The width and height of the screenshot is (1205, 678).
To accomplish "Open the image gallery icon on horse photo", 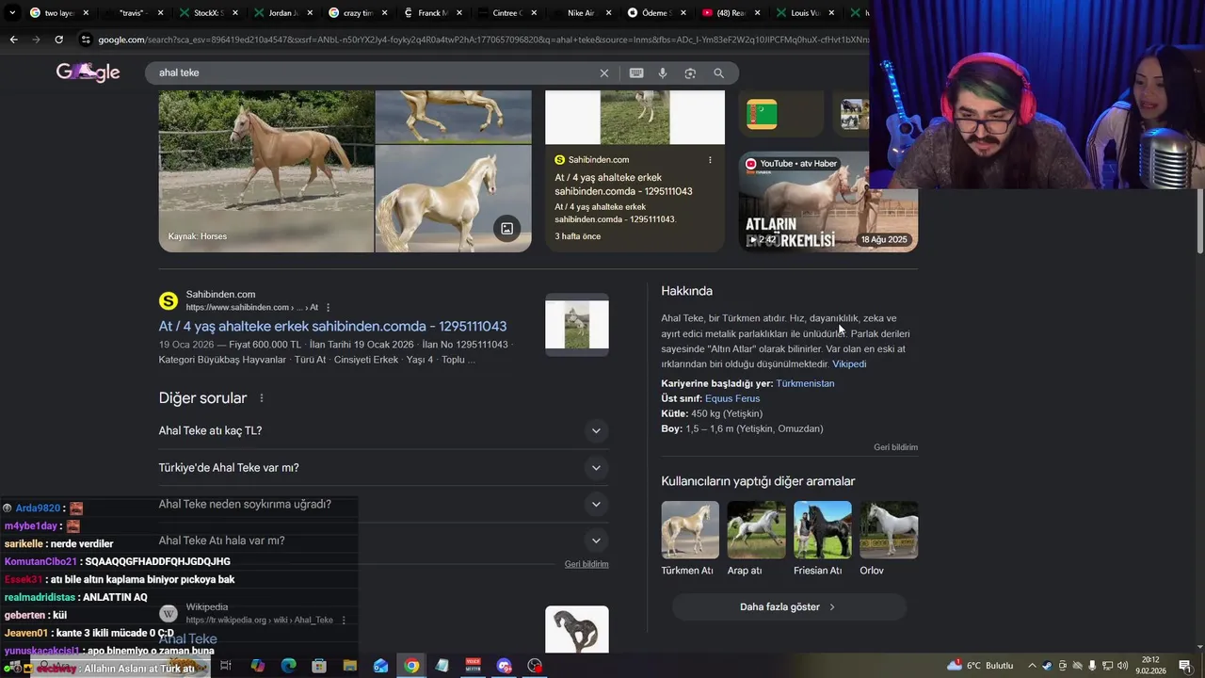I will click(x=506, y=229).
